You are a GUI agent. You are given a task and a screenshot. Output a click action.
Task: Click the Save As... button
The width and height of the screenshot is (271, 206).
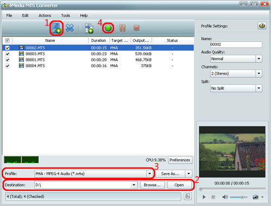coord(170,173)
